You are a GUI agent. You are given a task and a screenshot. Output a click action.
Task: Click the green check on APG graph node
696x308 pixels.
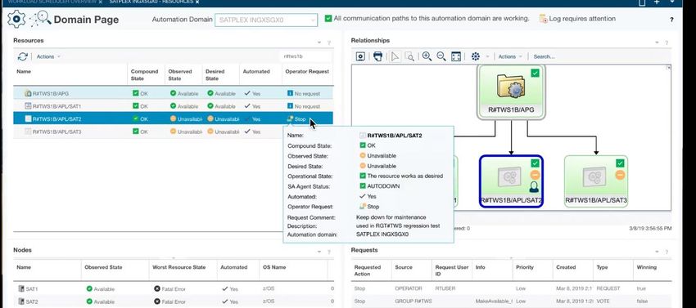536,74
